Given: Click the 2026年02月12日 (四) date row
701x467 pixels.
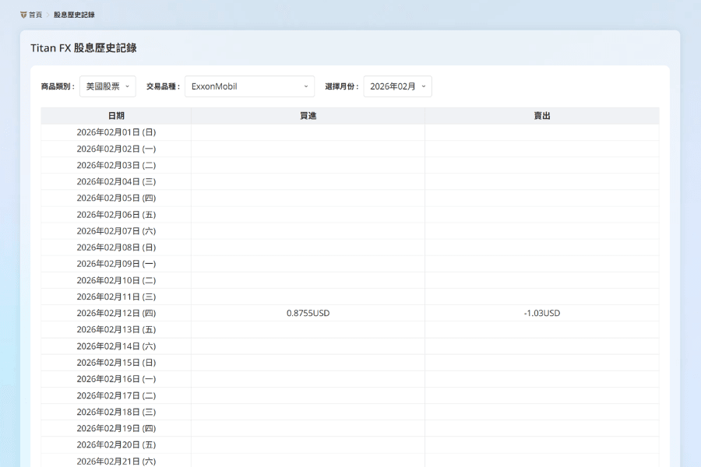Looking at the screenshot, I should tap(116, 313).
